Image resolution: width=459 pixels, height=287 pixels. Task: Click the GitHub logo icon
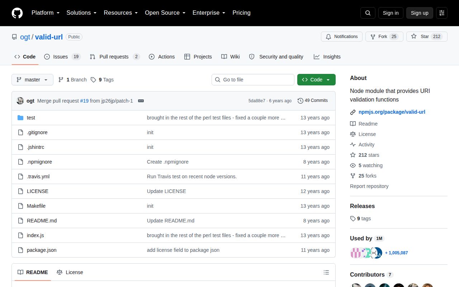pyautogui.click(x=17, y=13)
